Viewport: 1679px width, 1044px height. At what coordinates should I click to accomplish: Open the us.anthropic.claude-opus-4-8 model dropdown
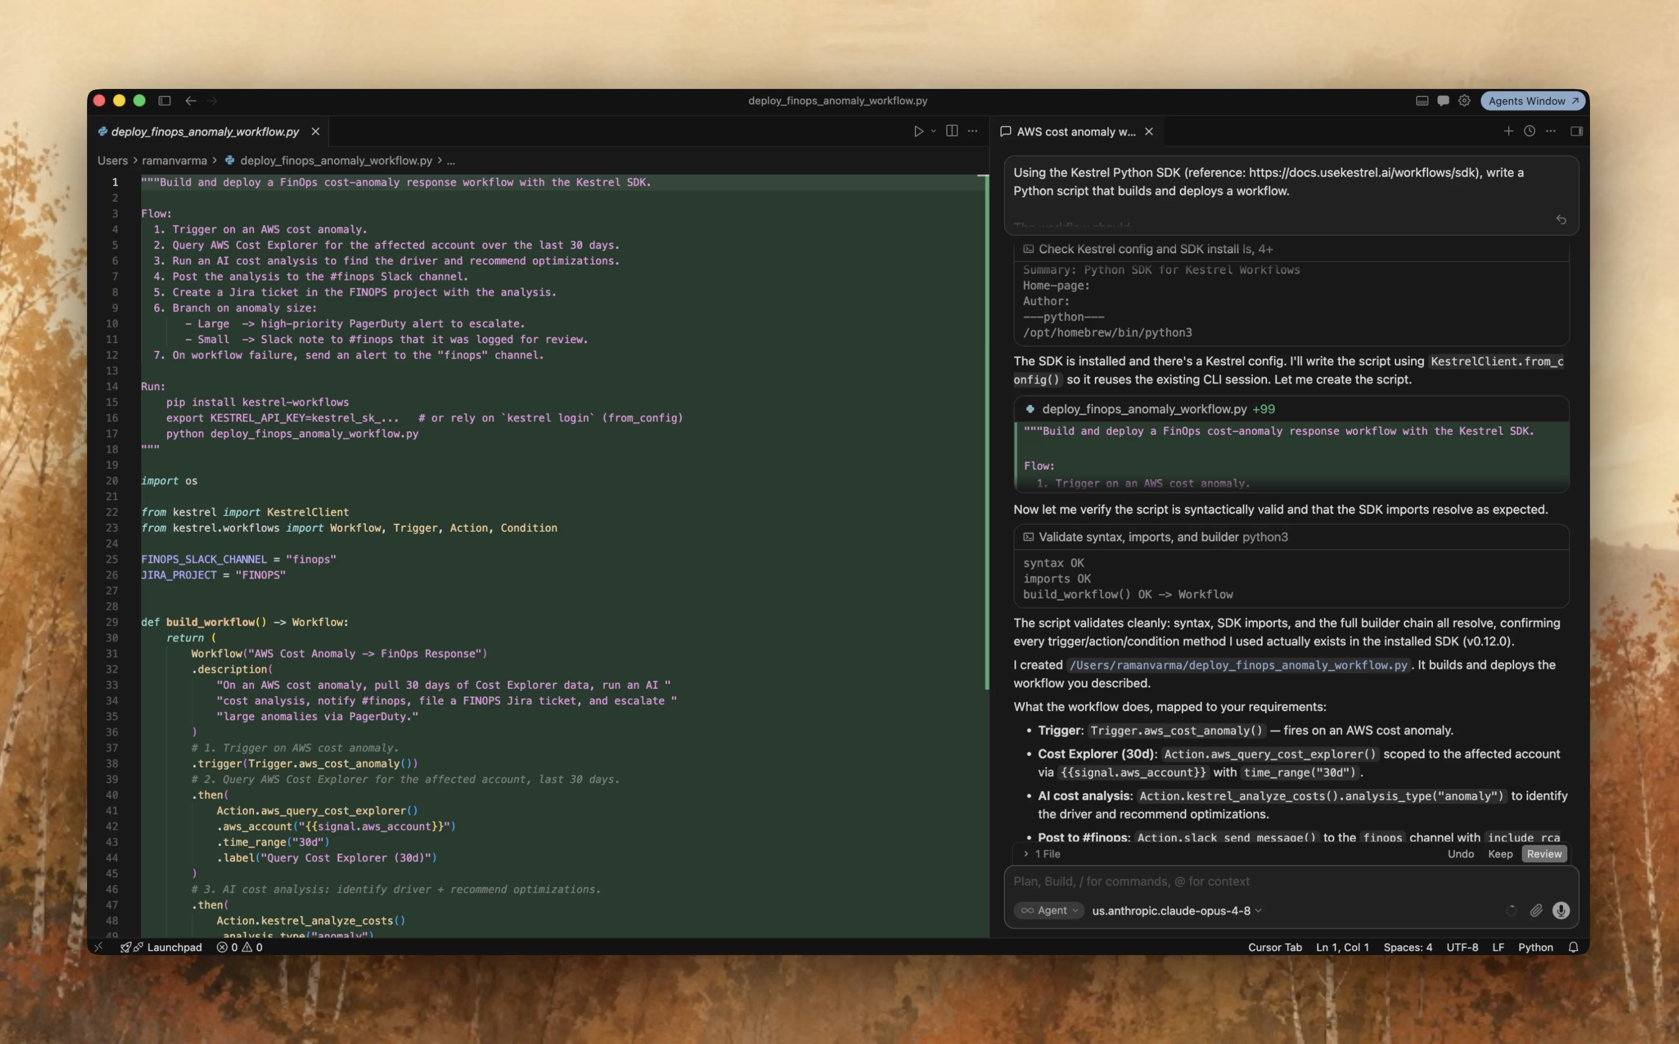coord(1177,911)
